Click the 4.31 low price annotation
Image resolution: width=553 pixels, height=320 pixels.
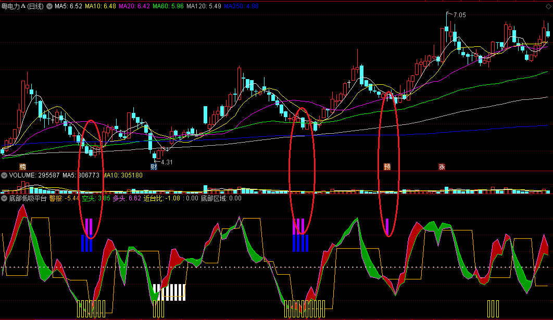pyautogui.click(x=167, y=162)
